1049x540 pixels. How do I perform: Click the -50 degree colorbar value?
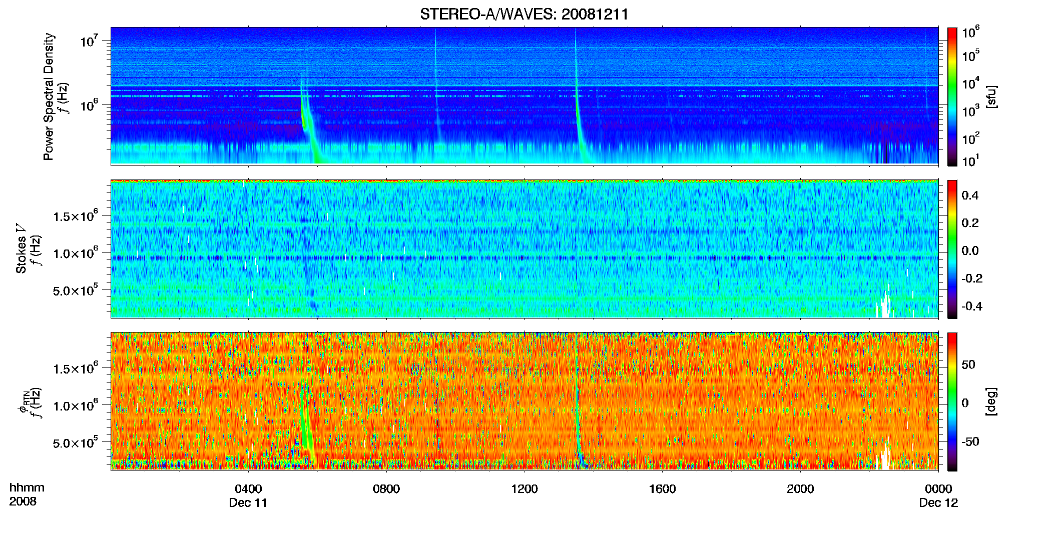[970, 441]
